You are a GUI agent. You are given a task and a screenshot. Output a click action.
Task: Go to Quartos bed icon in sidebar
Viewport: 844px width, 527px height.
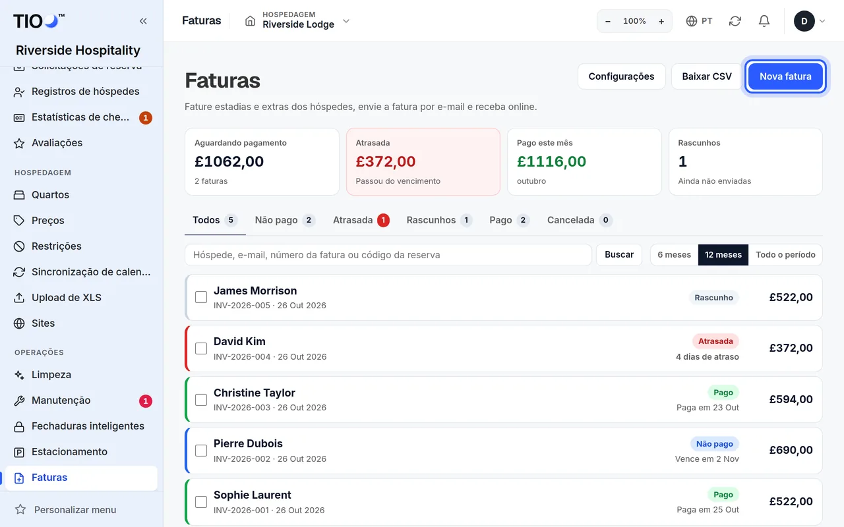pyautogui.click(x=19, y=195)
